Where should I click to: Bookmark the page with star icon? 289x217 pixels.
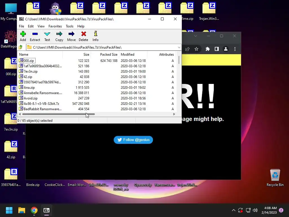196,49
